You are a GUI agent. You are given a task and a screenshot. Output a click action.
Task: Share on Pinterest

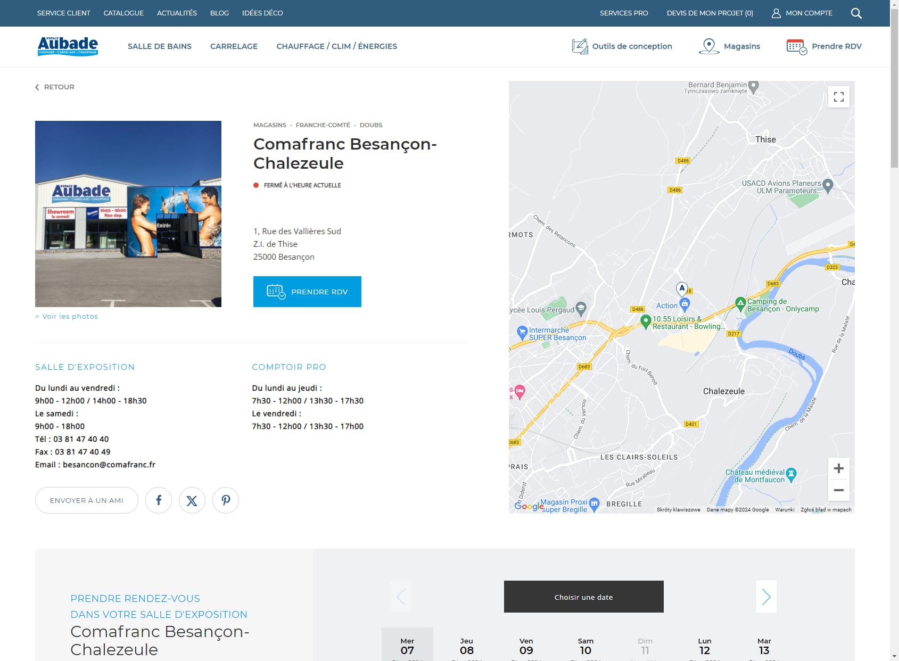coord(226,500)
